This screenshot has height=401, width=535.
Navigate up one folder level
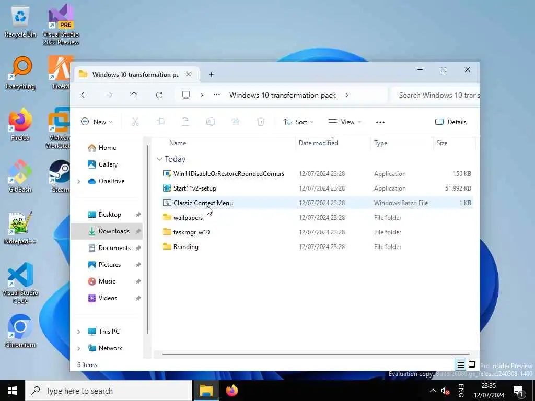[134, 95]
